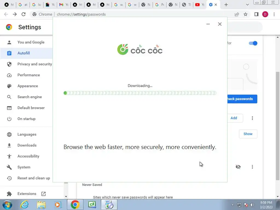
Task: Click the Downloads arrow icon
Action: click(x=9, y=145)
